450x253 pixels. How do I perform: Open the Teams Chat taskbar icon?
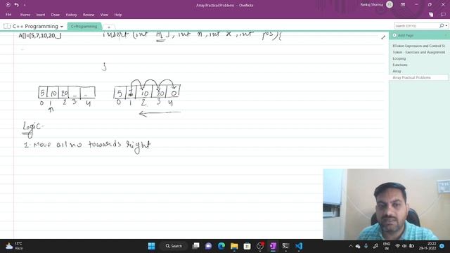209,246
